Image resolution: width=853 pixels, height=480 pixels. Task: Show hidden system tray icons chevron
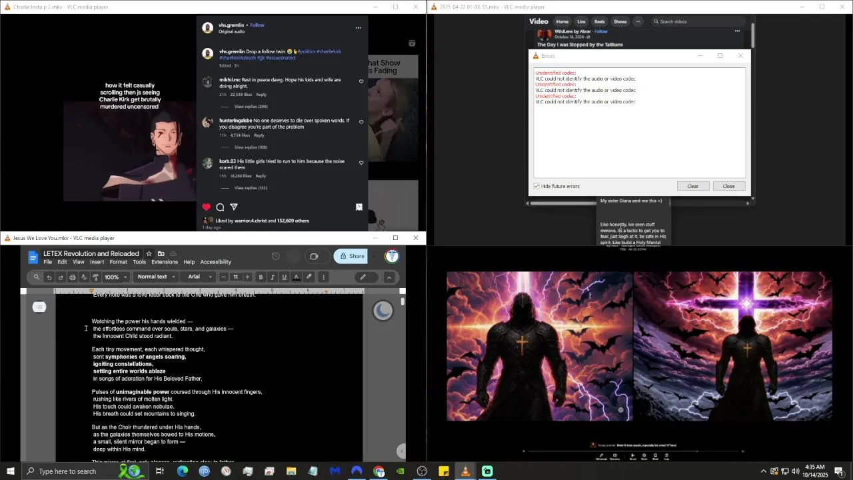[764, 471]
